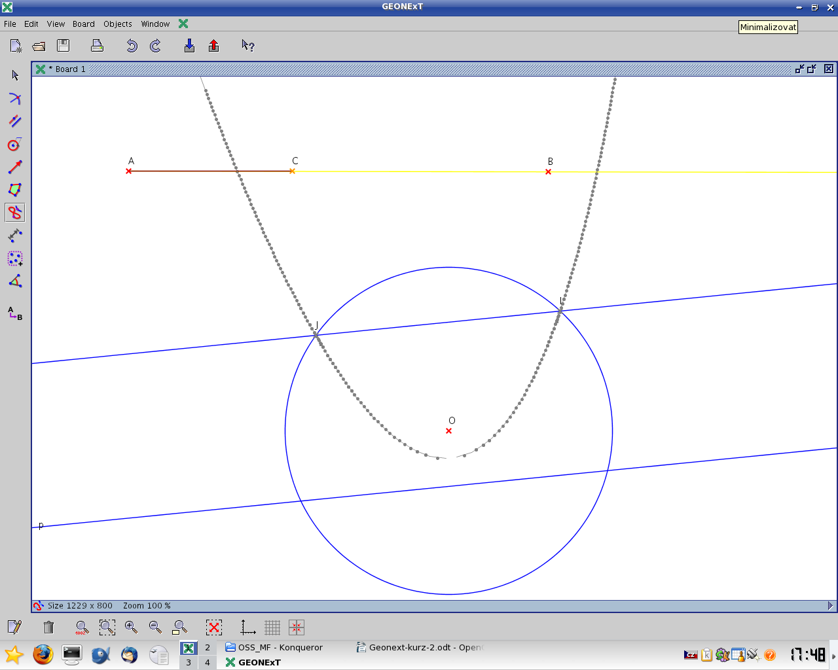Click the Zoom 100 % status text
The height and width of the screenshot is (670, 838).
pyautogui.click(x=147, y=606)
